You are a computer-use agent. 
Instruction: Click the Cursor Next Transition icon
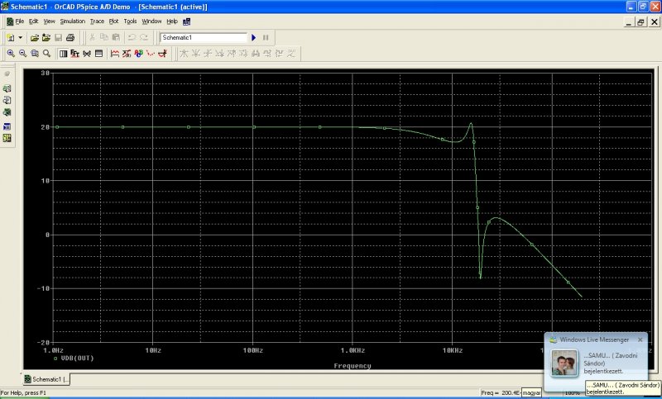point(266,54)
